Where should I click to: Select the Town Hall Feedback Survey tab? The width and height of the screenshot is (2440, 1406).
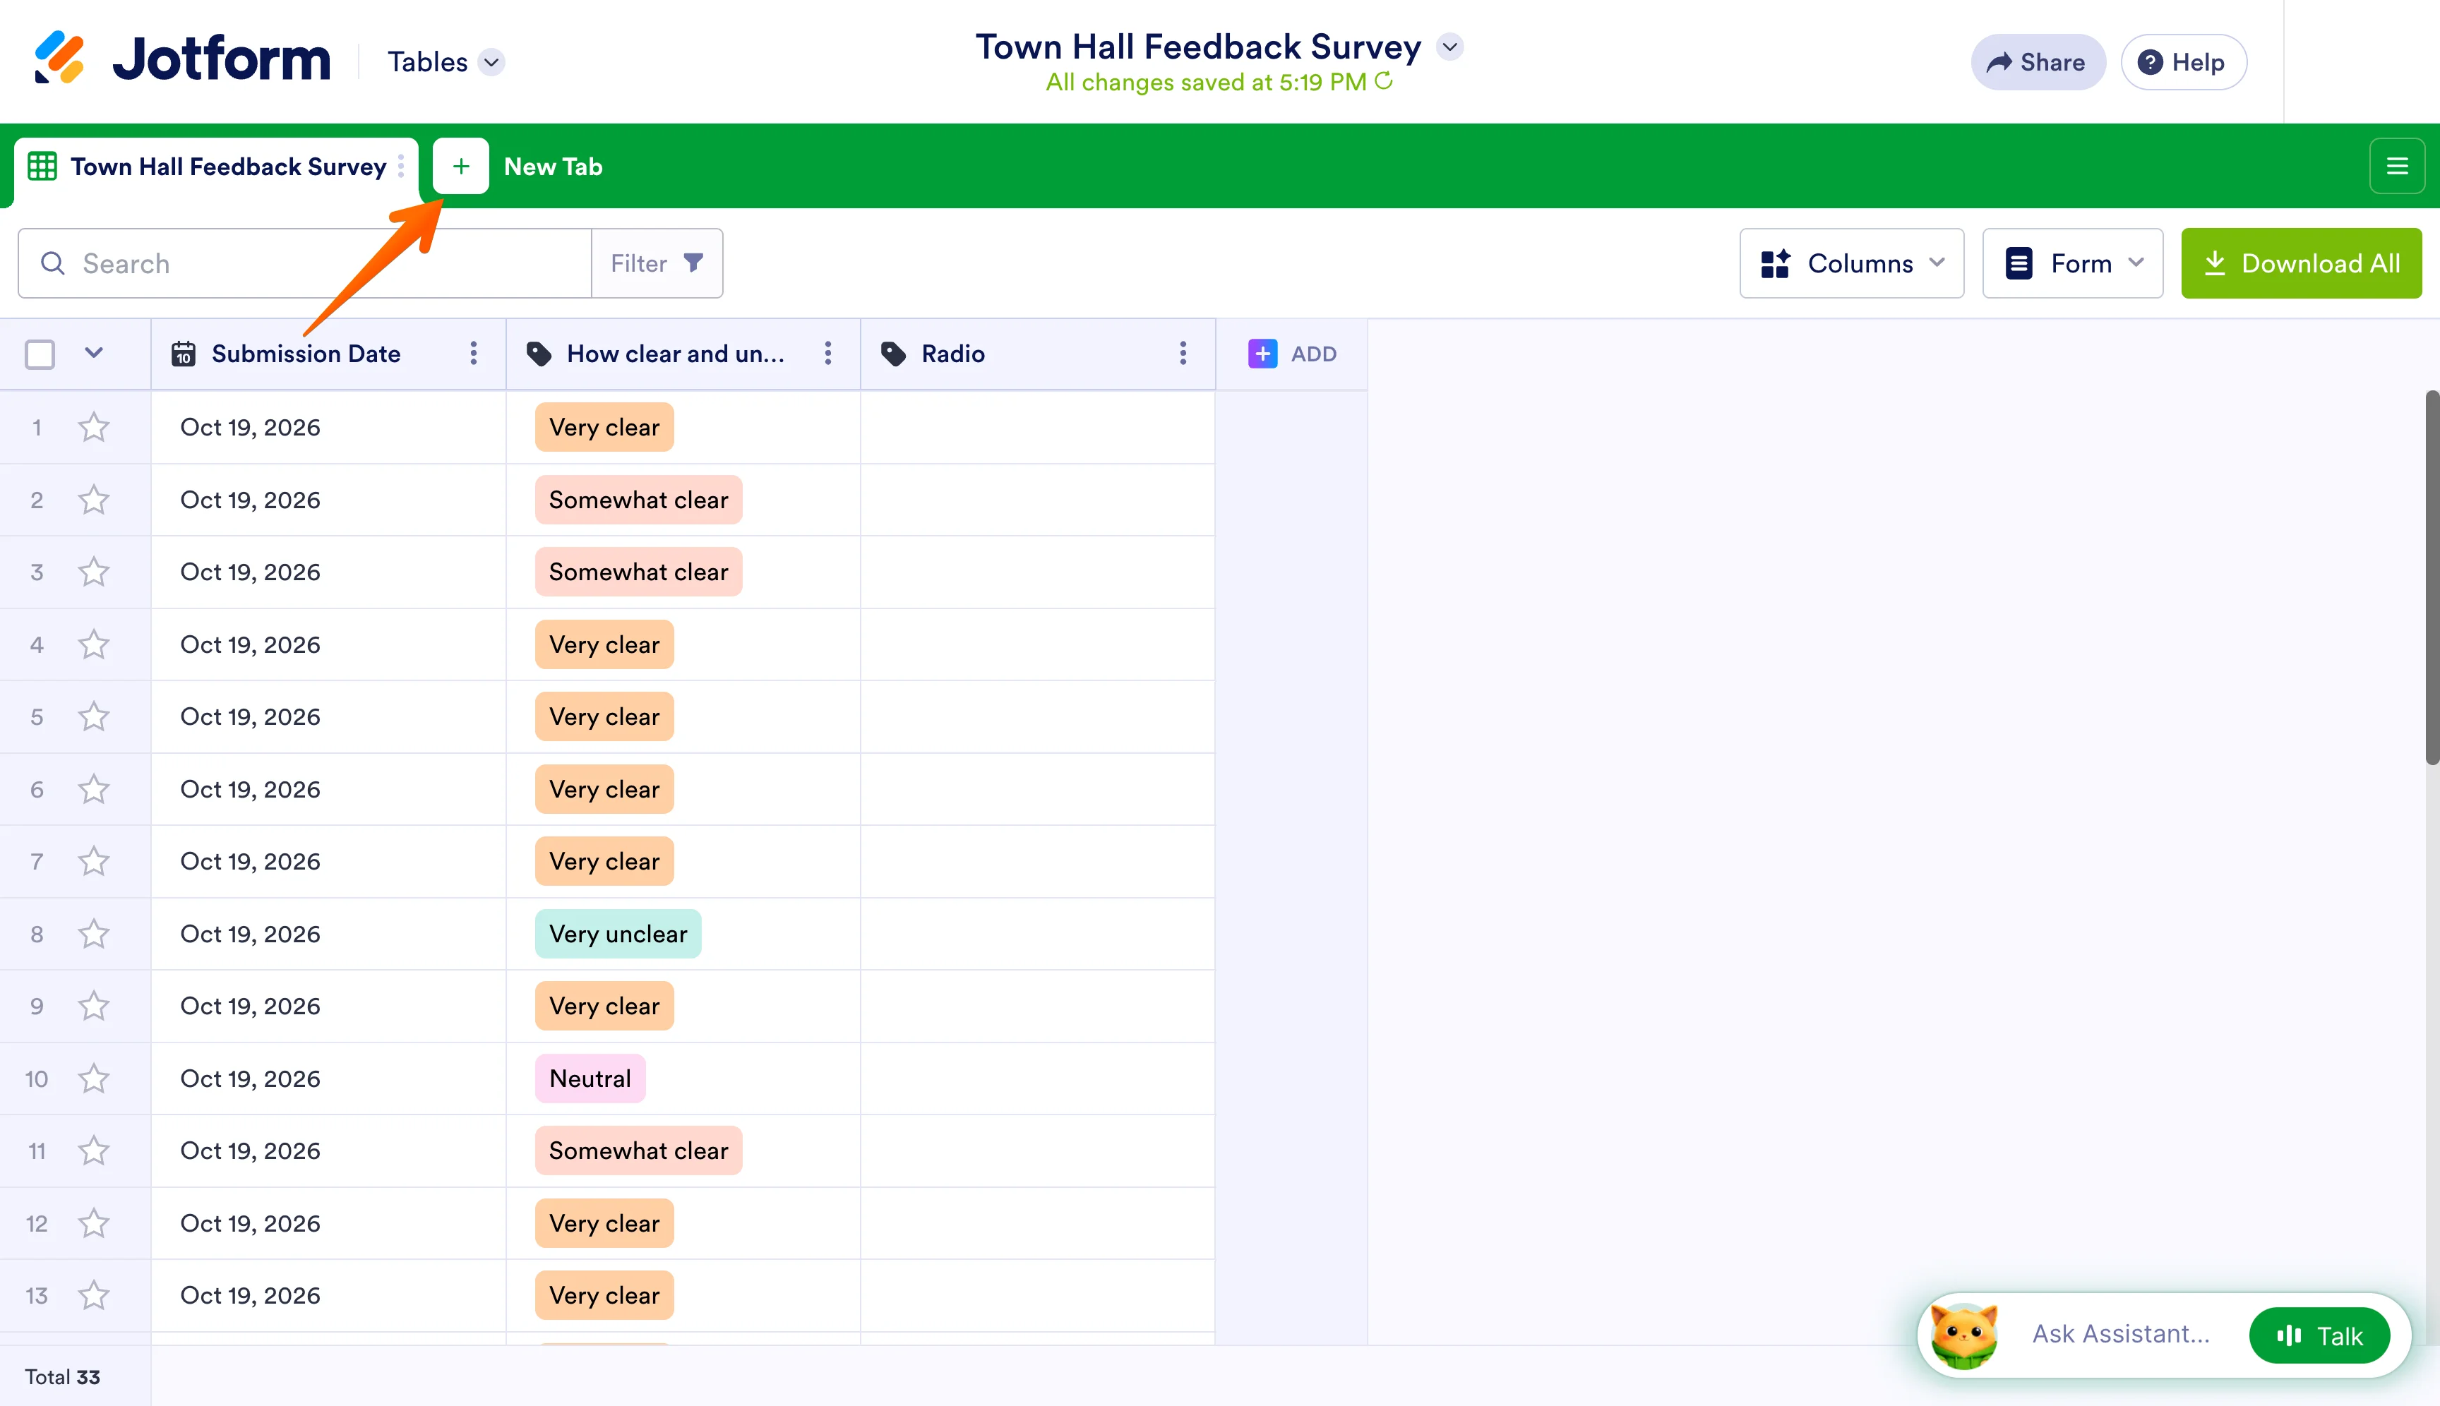(x=216, y=166)
